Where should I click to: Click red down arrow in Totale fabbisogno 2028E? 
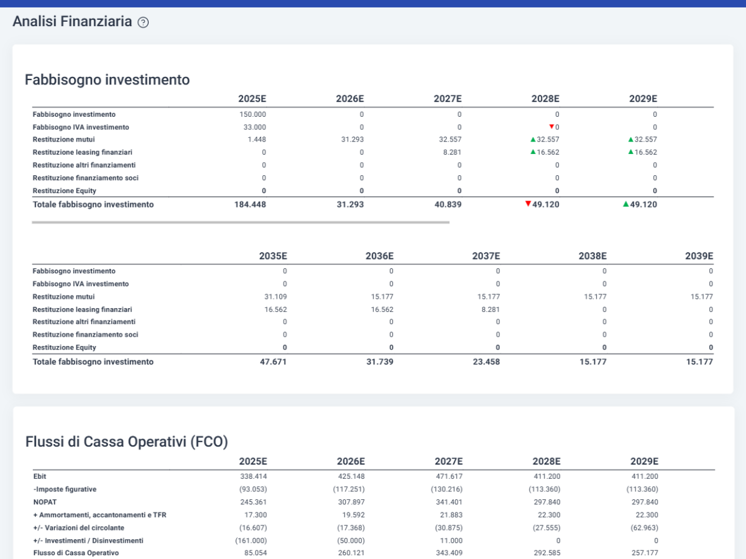528,204
